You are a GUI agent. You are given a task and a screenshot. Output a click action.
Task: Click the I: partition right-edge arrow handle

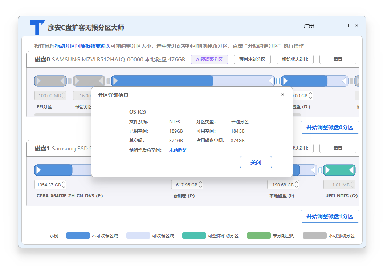(x=313, y=170)
